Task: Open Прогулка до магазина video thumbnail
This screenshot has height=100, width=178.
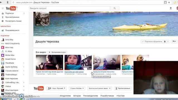Action: pos(78,62)
